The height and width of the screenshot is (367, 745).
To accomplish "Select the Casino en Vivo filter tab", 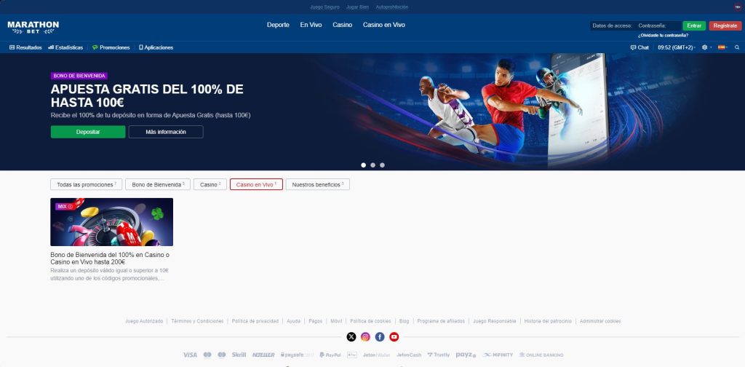I will (256, 184).
